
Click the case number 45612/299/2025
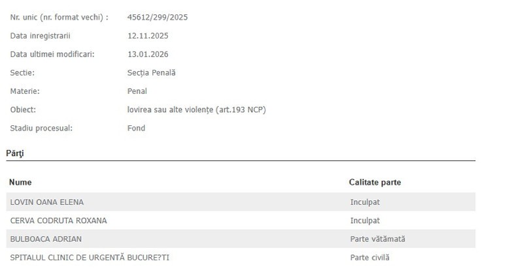(158, 17)
